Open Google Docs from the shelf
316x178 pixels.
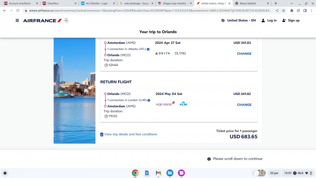pyautogui.click(x=147, y=173)
